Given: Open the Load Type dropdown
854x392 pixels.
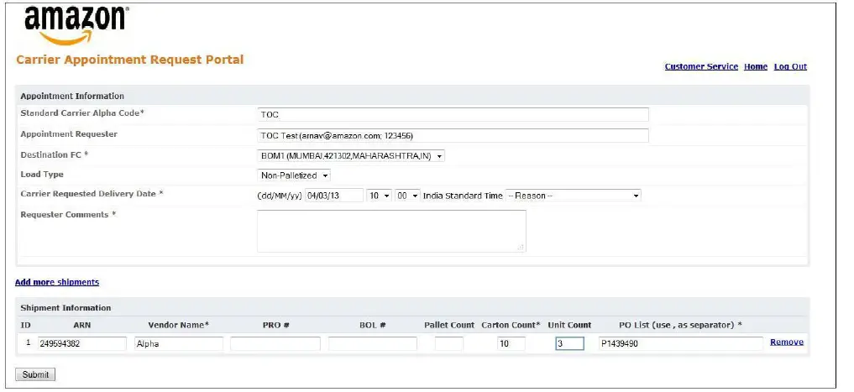Looking at the screenshot, I should [294, 176].
